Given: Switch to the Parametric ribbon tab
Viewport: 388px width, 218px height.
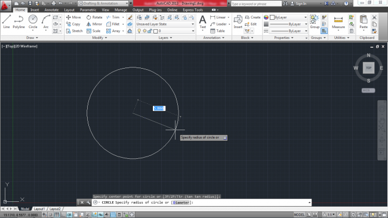Looking at the screenshot, I should click(x=88, y=10).
